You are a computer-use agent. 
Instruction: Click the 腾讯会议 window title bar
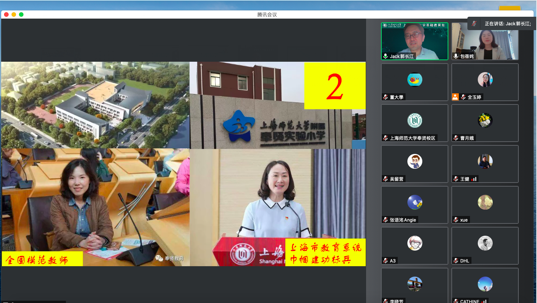(x=267, y=14)
